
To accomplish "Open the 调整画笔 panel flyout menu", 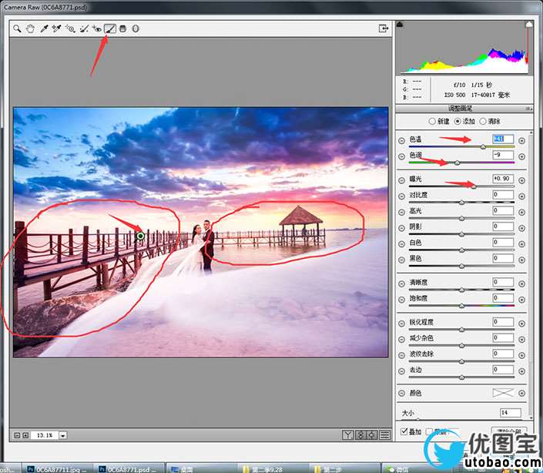I will click(x=530, y=109).
